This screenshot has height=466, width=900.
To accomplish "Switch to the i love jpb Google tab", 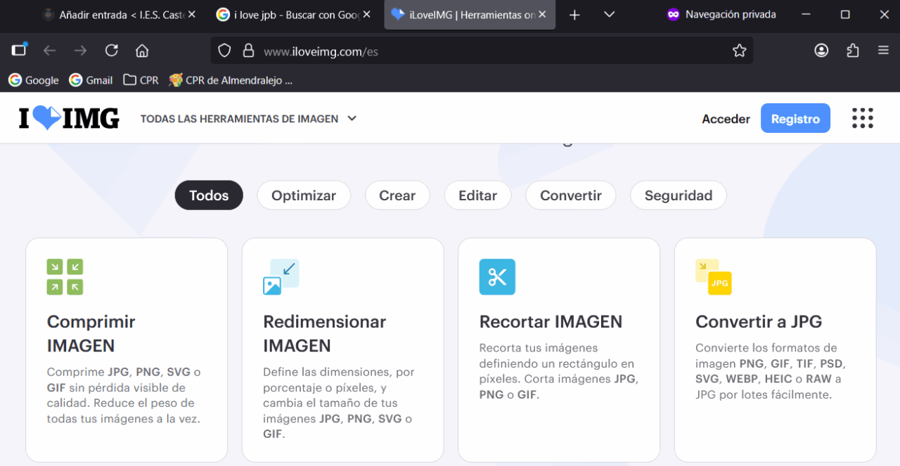I will (287, 15).
